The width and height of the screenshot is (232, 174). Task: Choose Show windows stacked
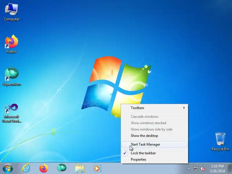[155, 123]
